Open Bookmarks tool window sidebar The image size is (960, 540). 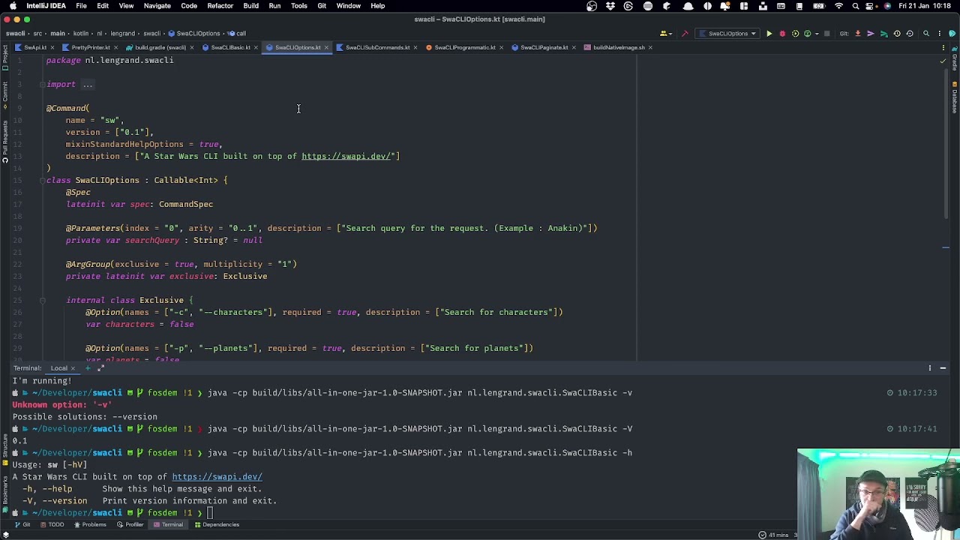pos(4,495)
